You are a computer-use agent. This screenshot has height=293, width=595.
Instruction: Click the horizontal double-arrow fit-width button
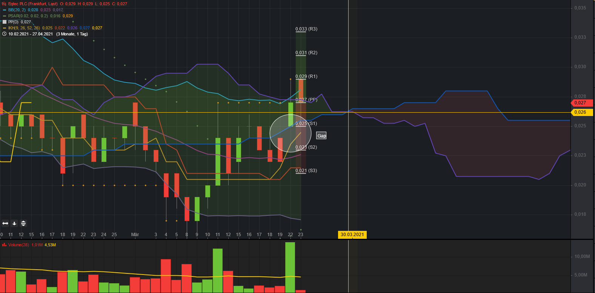tap(5, 223)
